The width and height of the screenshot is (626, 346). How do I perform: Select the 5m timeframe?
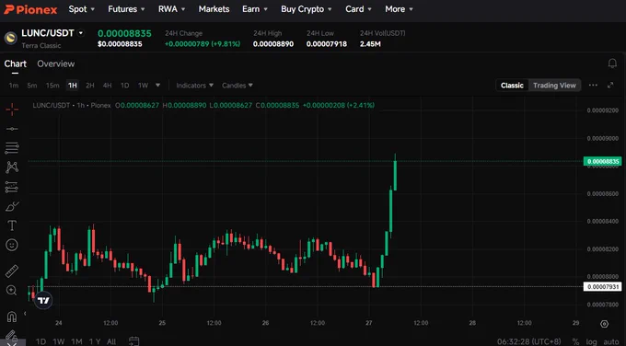pyautogui.click(x=32, y=86)
